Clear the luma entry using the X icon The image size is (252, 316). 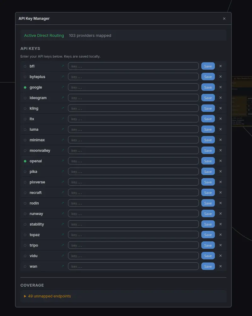click(220, 129)
